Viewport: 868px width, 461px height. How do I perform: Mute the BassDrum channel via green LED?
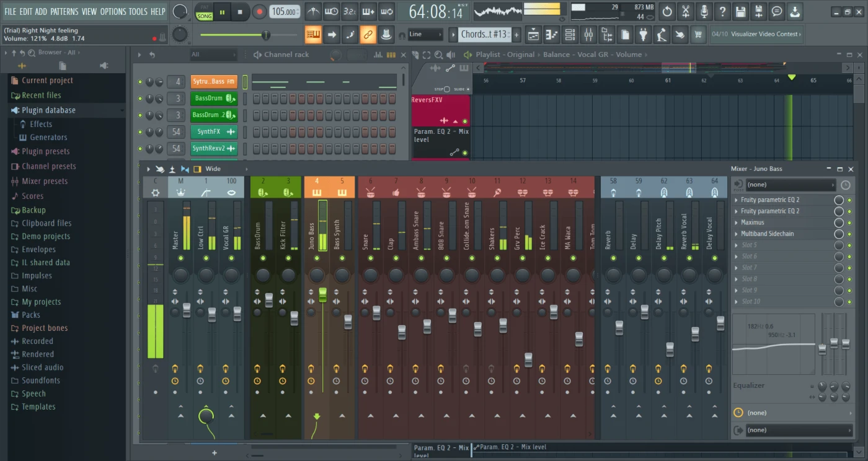coord(140,99)
